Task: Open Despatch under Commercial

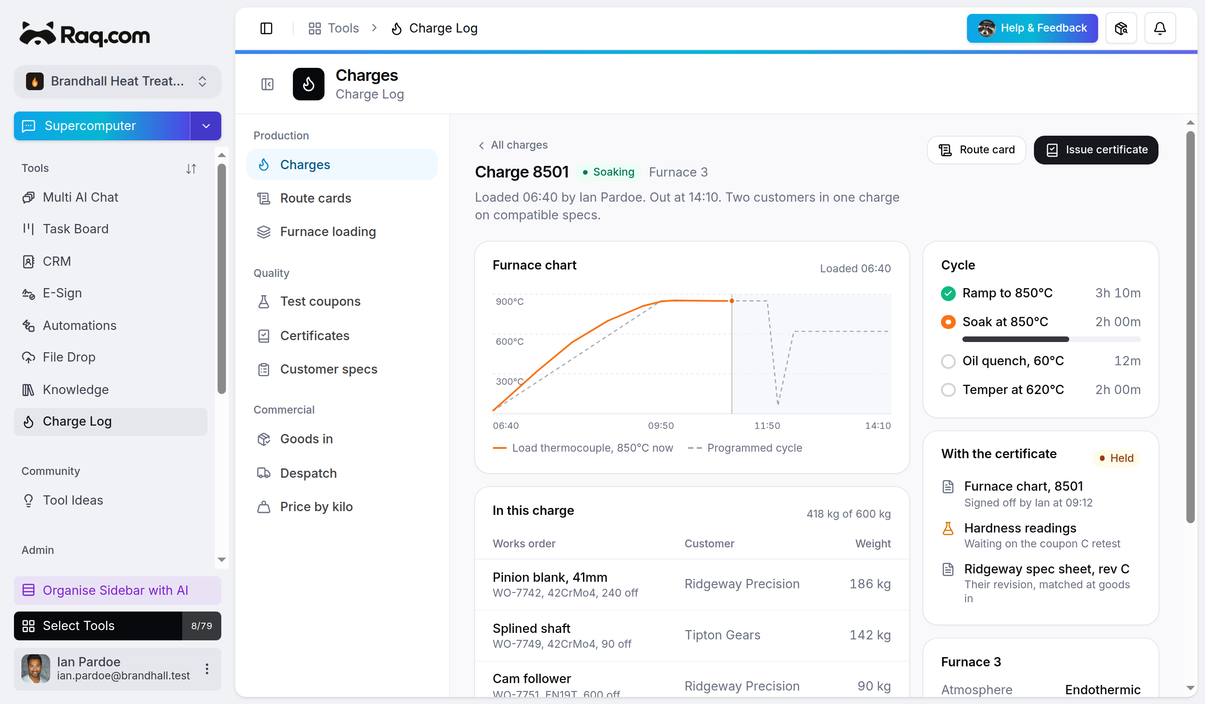Action: click(342, 474)
